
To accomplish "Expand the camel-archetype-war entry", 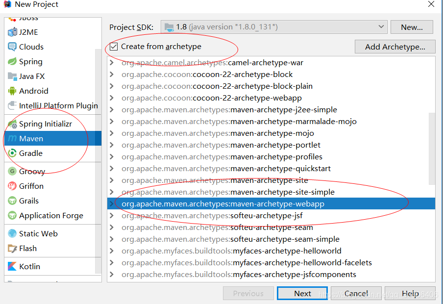I will point(112,63).
